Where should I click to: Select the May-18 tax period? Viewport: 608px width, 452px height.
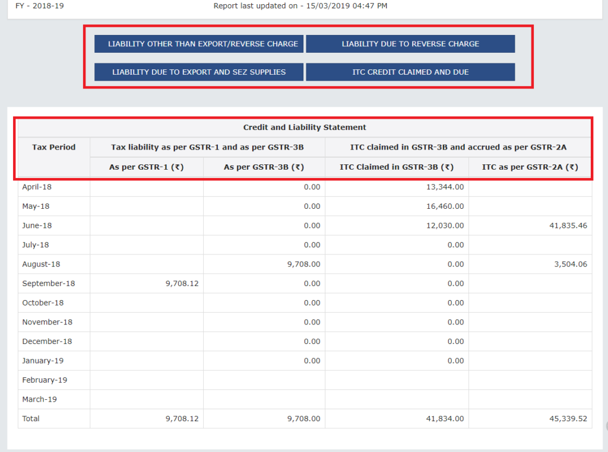[36, 206]
